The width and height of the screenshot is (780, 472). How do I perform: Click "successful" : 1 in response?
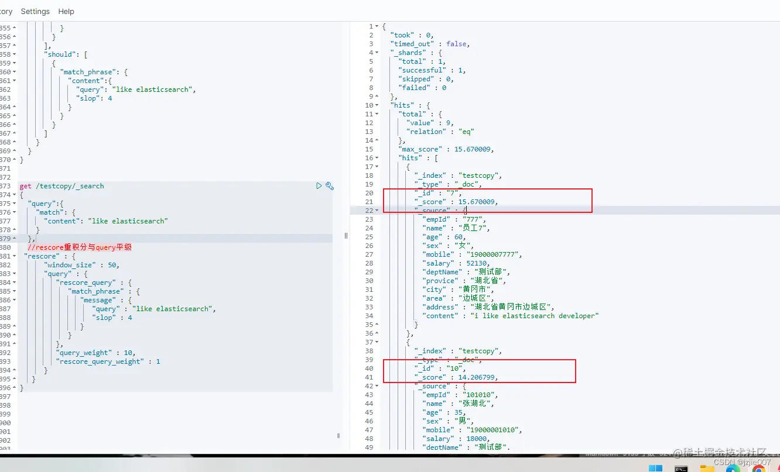(432, 70)
